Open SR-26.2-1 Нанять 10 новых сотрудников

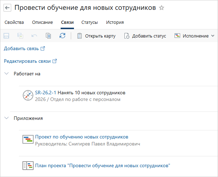(x=80, y=93)
